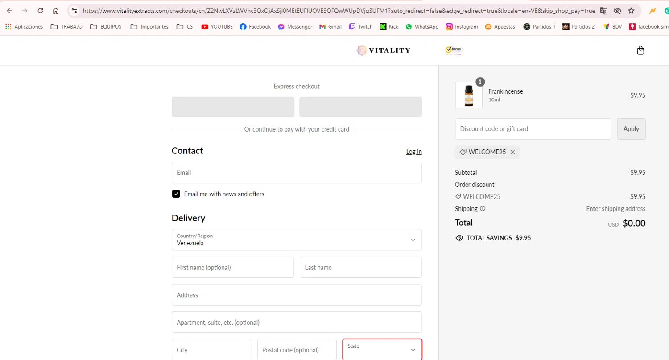Open the Gmail bookmark

click(x=330, y=27)
